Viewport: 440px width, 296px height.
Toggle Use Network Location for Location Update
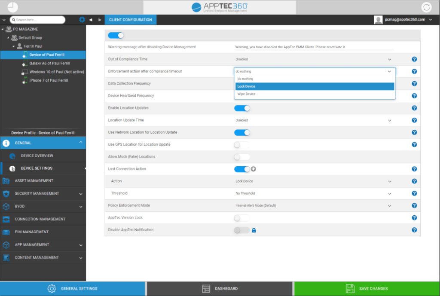pos(242,133)
